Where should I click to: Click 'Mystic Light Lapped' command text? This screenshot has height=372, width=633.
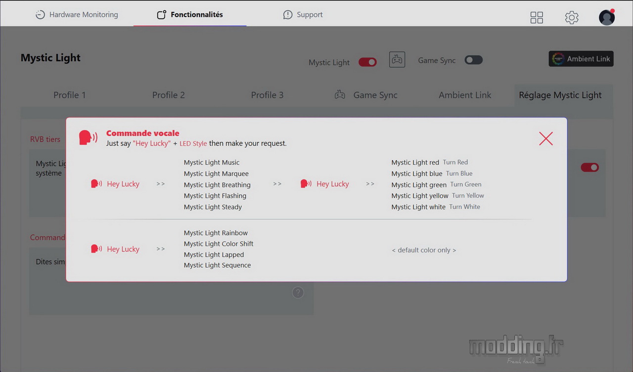[214, 254]
